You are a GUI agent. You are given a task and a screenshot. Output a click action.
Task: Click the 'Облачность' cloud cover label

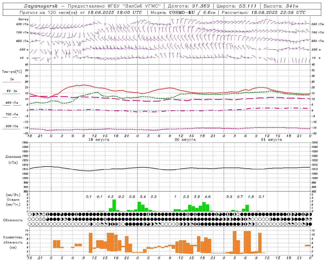coord(13,220)
